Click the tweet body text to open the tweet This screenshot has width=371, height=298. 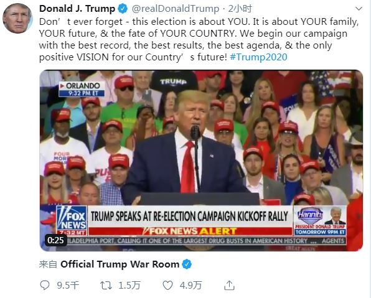199,39
